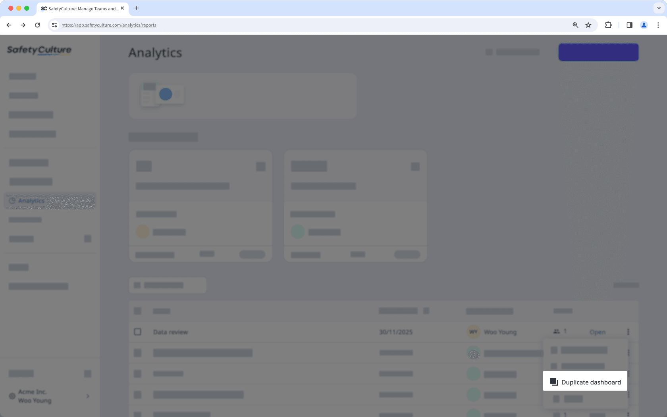Check the select-all checkbox in the table header

[x=138, y=311]
